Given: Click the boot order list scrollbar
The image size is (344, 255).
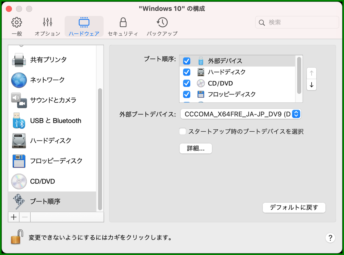Looking at the screenshot, I should (299, 75).
